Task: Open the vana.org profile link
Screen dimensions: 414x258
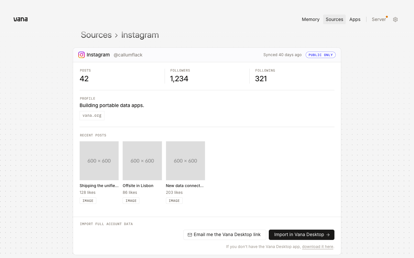Action: click(92, 115)
